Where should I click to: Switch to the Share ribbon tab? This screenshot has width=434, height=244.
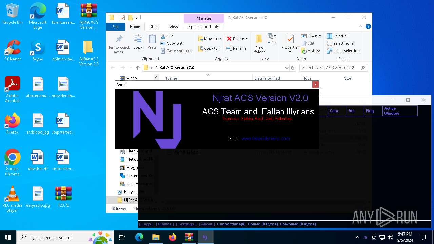point(155,27)
